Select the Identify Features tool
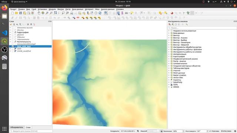 [x=106, y=13]
